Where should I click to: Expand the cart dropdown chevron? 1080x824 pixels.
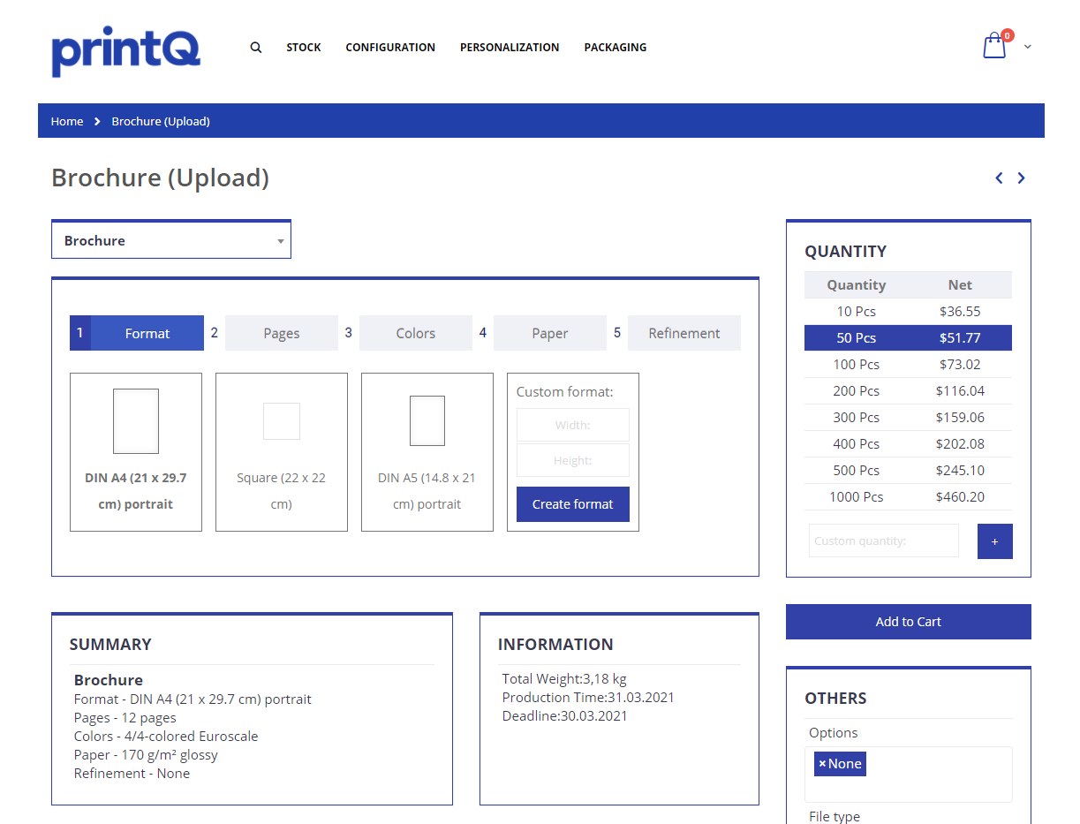1027,47
